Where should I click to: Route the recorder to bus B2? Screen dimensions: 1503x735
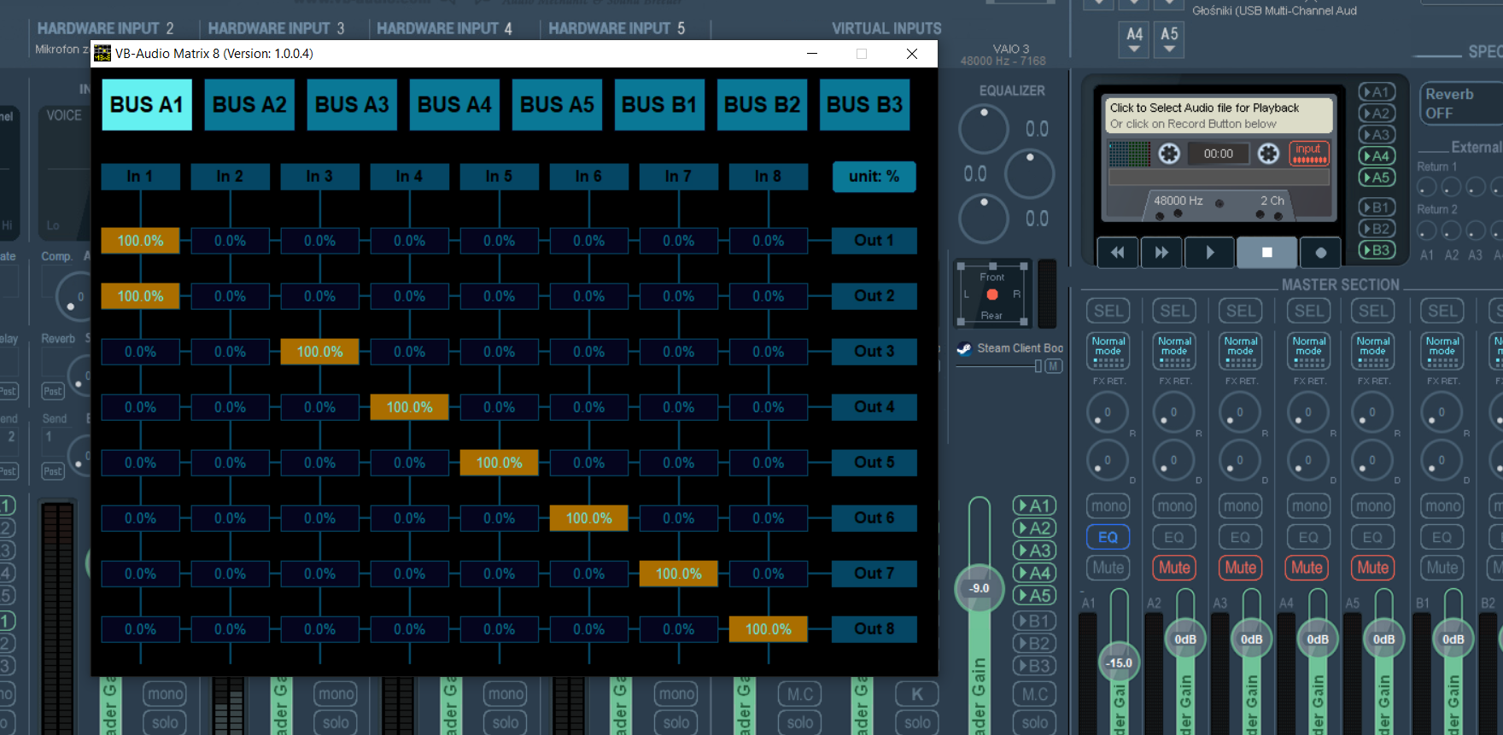1377,229
